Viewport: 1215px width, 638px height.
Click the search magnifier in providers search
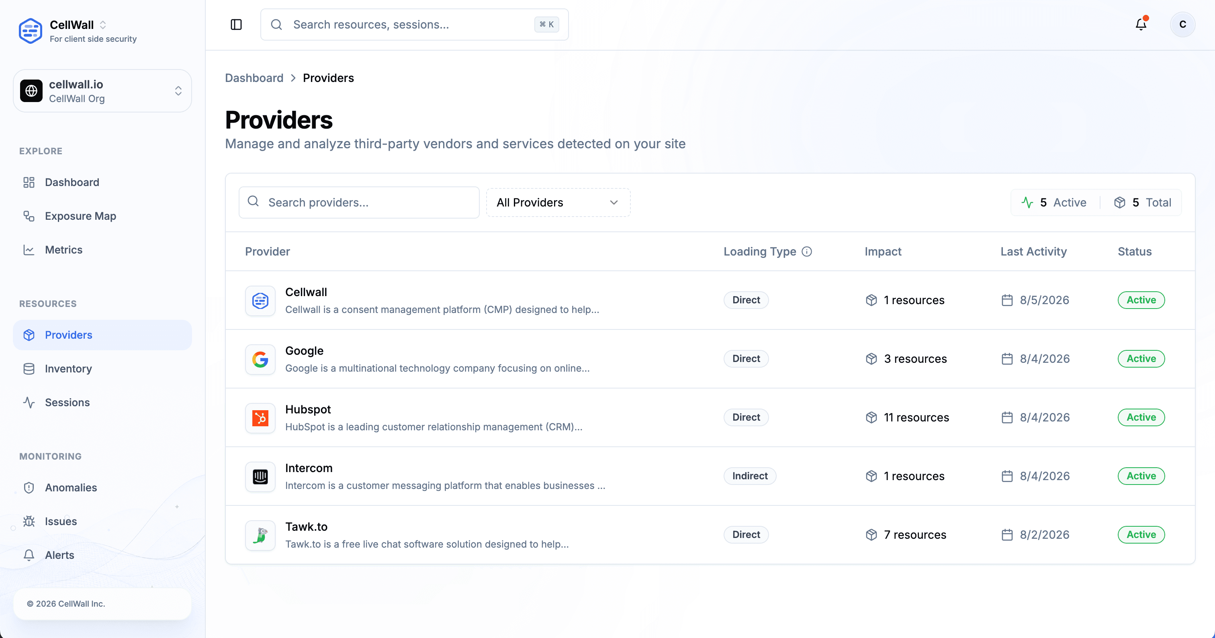253,201
